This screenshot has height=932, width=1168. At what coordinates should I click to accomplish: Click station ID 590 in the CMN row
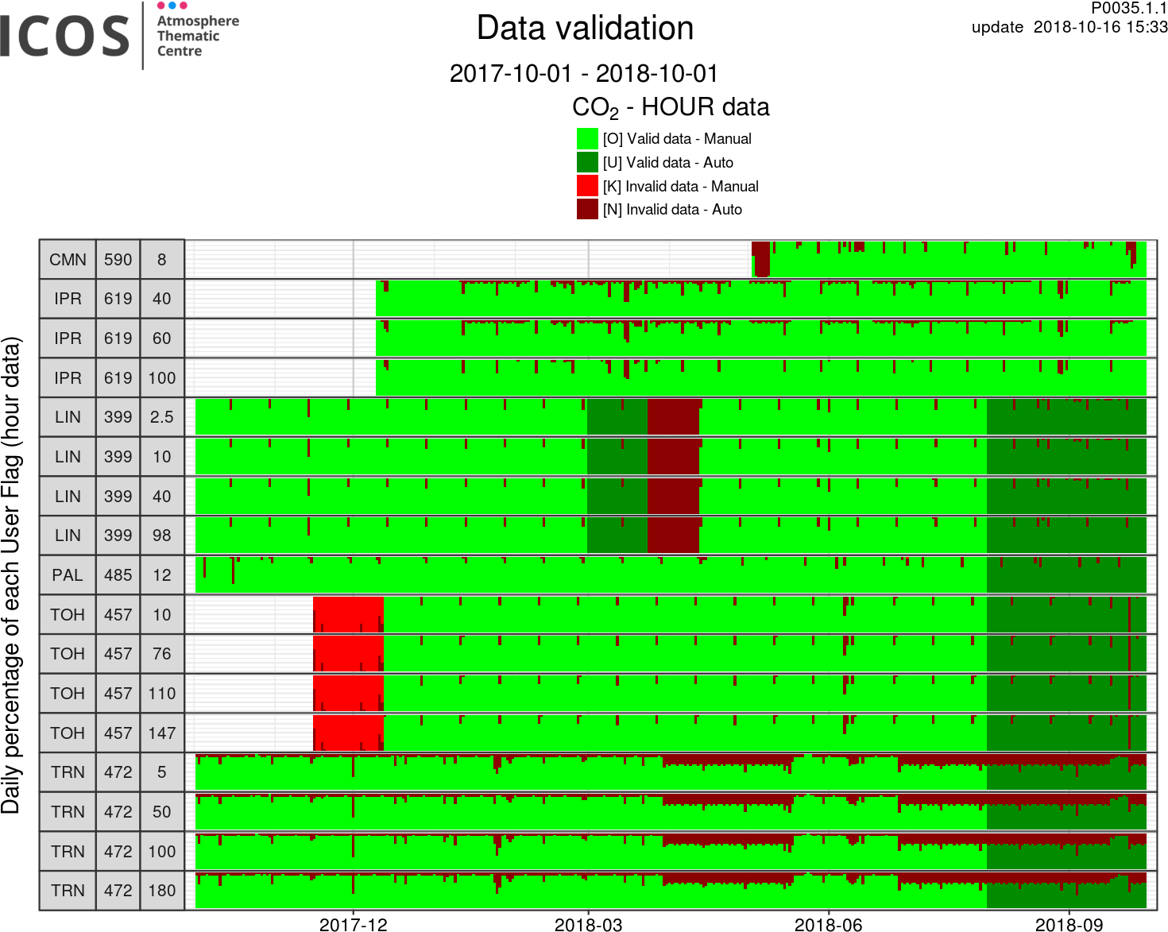[x=118, y=260]
